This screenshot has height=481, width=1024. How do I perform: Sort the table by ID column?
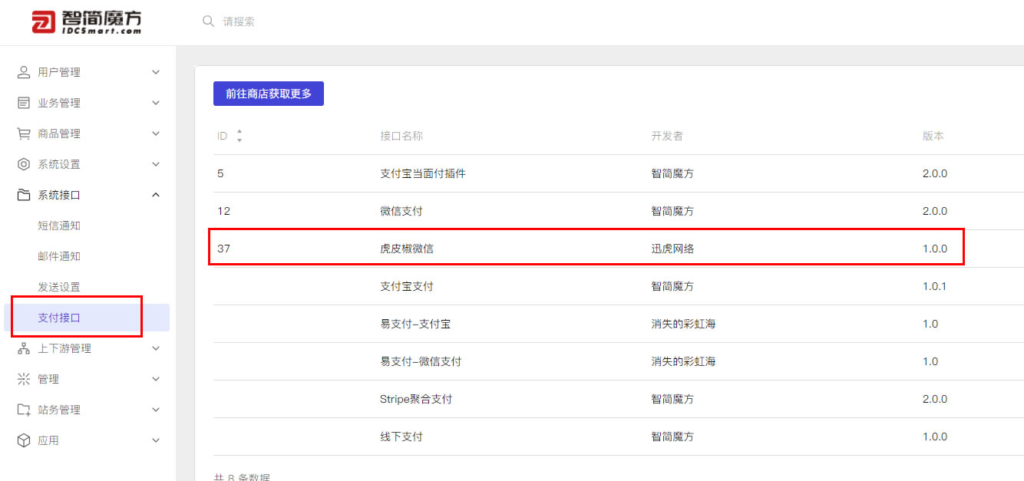tap(239, 136)
